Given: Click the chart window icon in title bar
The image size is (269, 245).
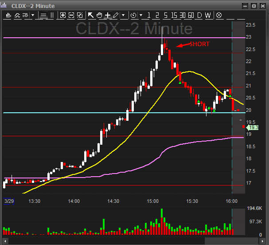Looking at the screenshot, I should [4, 5].
